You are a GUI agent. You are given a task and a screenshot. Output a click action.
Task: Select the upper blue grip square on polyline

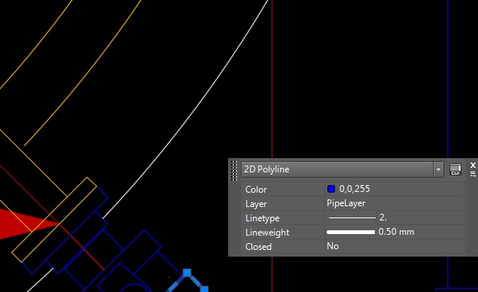point(187,272)
